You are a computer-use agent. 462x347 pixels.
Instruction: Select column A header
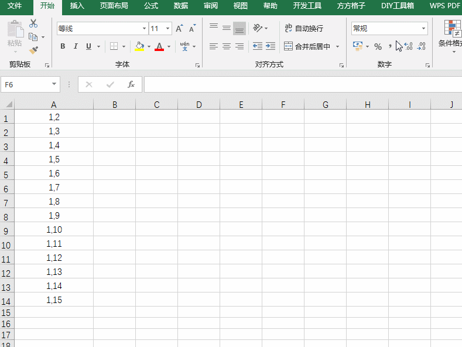54,104
